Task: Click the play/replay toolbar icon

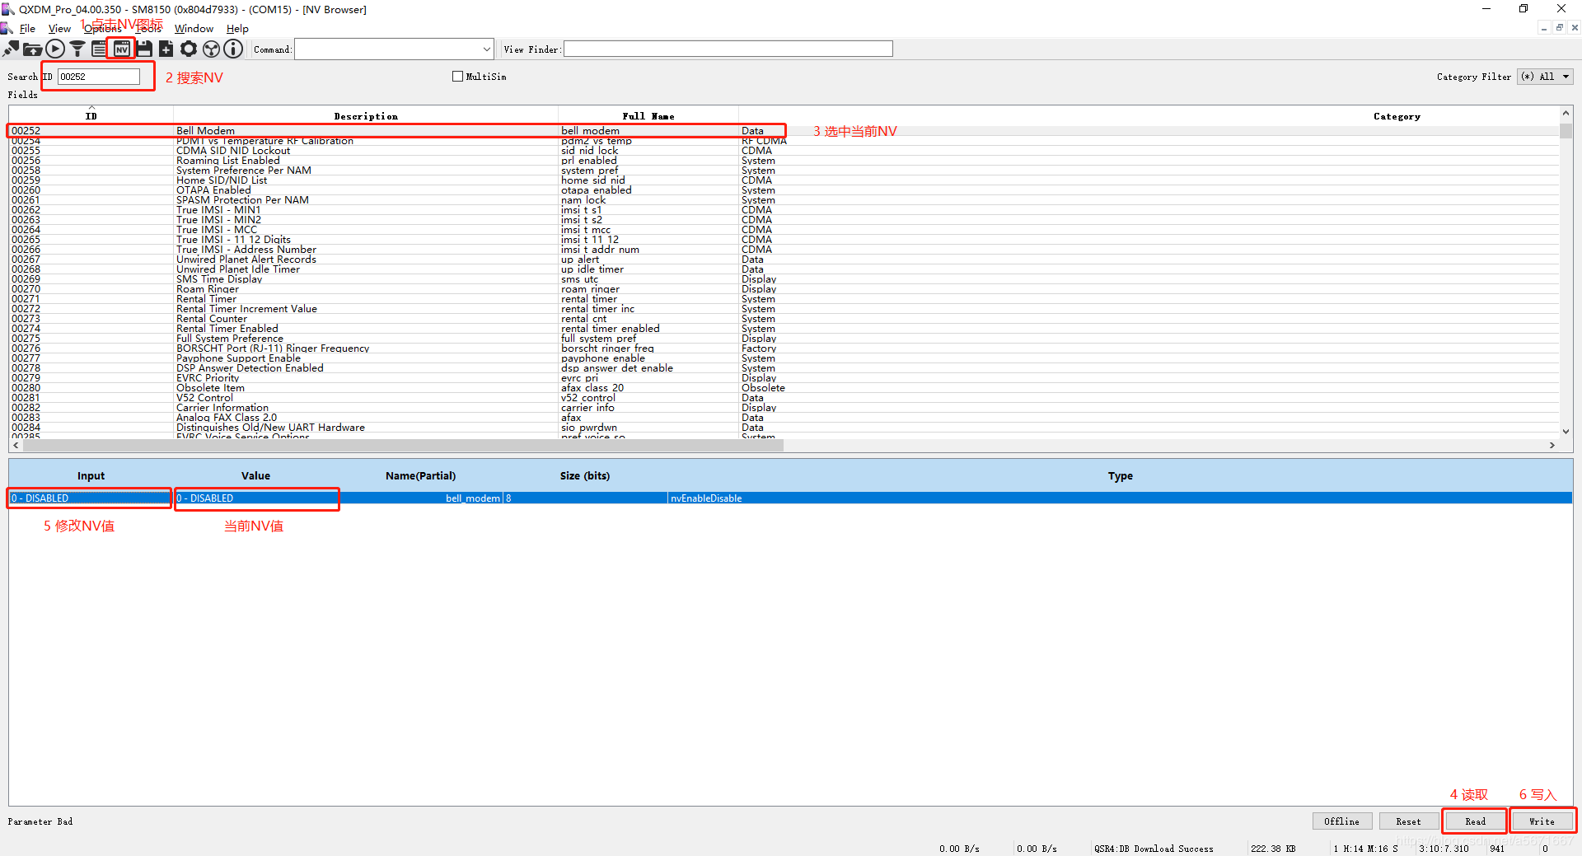Action: (x=55, y=49)
